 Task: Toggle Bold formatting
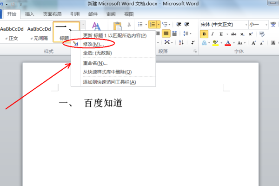coord(204,34)
